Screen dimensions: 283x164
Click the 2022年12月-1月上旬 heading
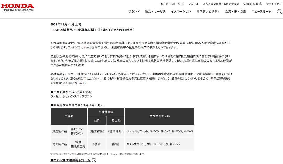click(x=66, y=24)
